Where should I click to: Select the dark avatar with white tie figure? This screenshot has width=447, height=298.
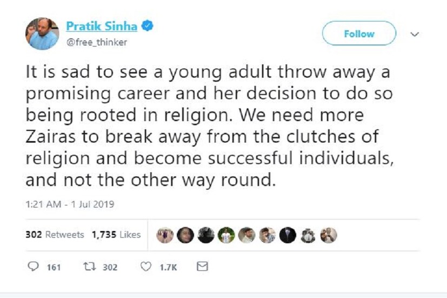(288, 235)
